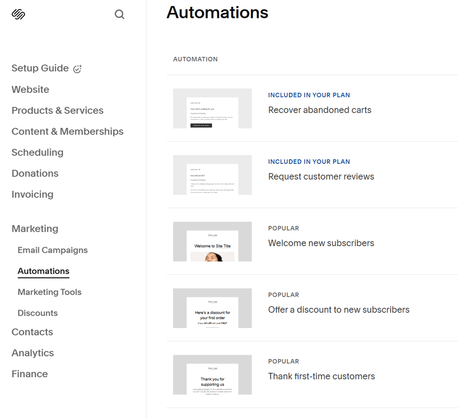Viewport: 458px width, 418px height.
Task: Select Recover abandoned carts automation
Action: (320, 110)
